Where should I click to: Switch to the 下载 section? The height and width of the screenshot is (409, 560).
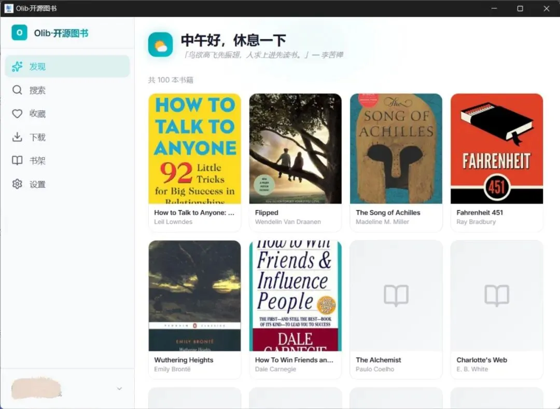pos(67,138)
